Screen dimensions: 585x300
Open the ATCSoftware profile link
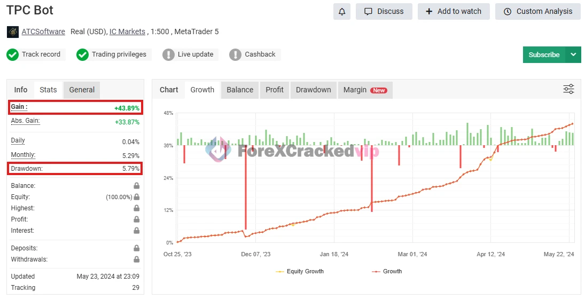[43, 31]
